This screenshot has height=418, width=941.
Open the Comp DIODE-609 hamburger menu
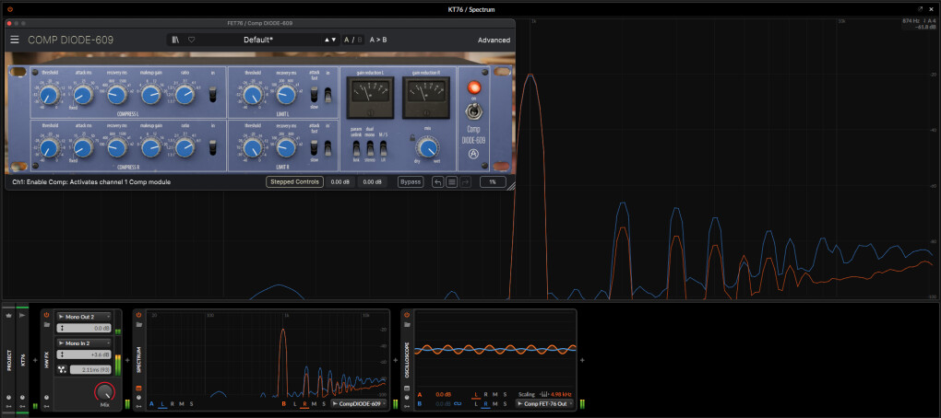tap(15, 40)
